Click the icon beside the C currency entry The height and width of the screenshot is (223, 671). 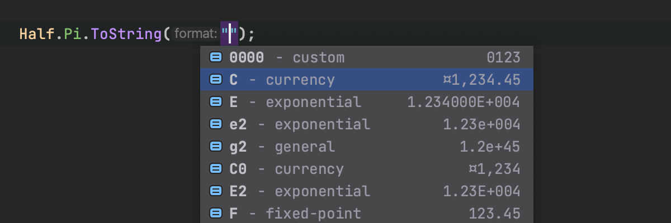point(216,80)
